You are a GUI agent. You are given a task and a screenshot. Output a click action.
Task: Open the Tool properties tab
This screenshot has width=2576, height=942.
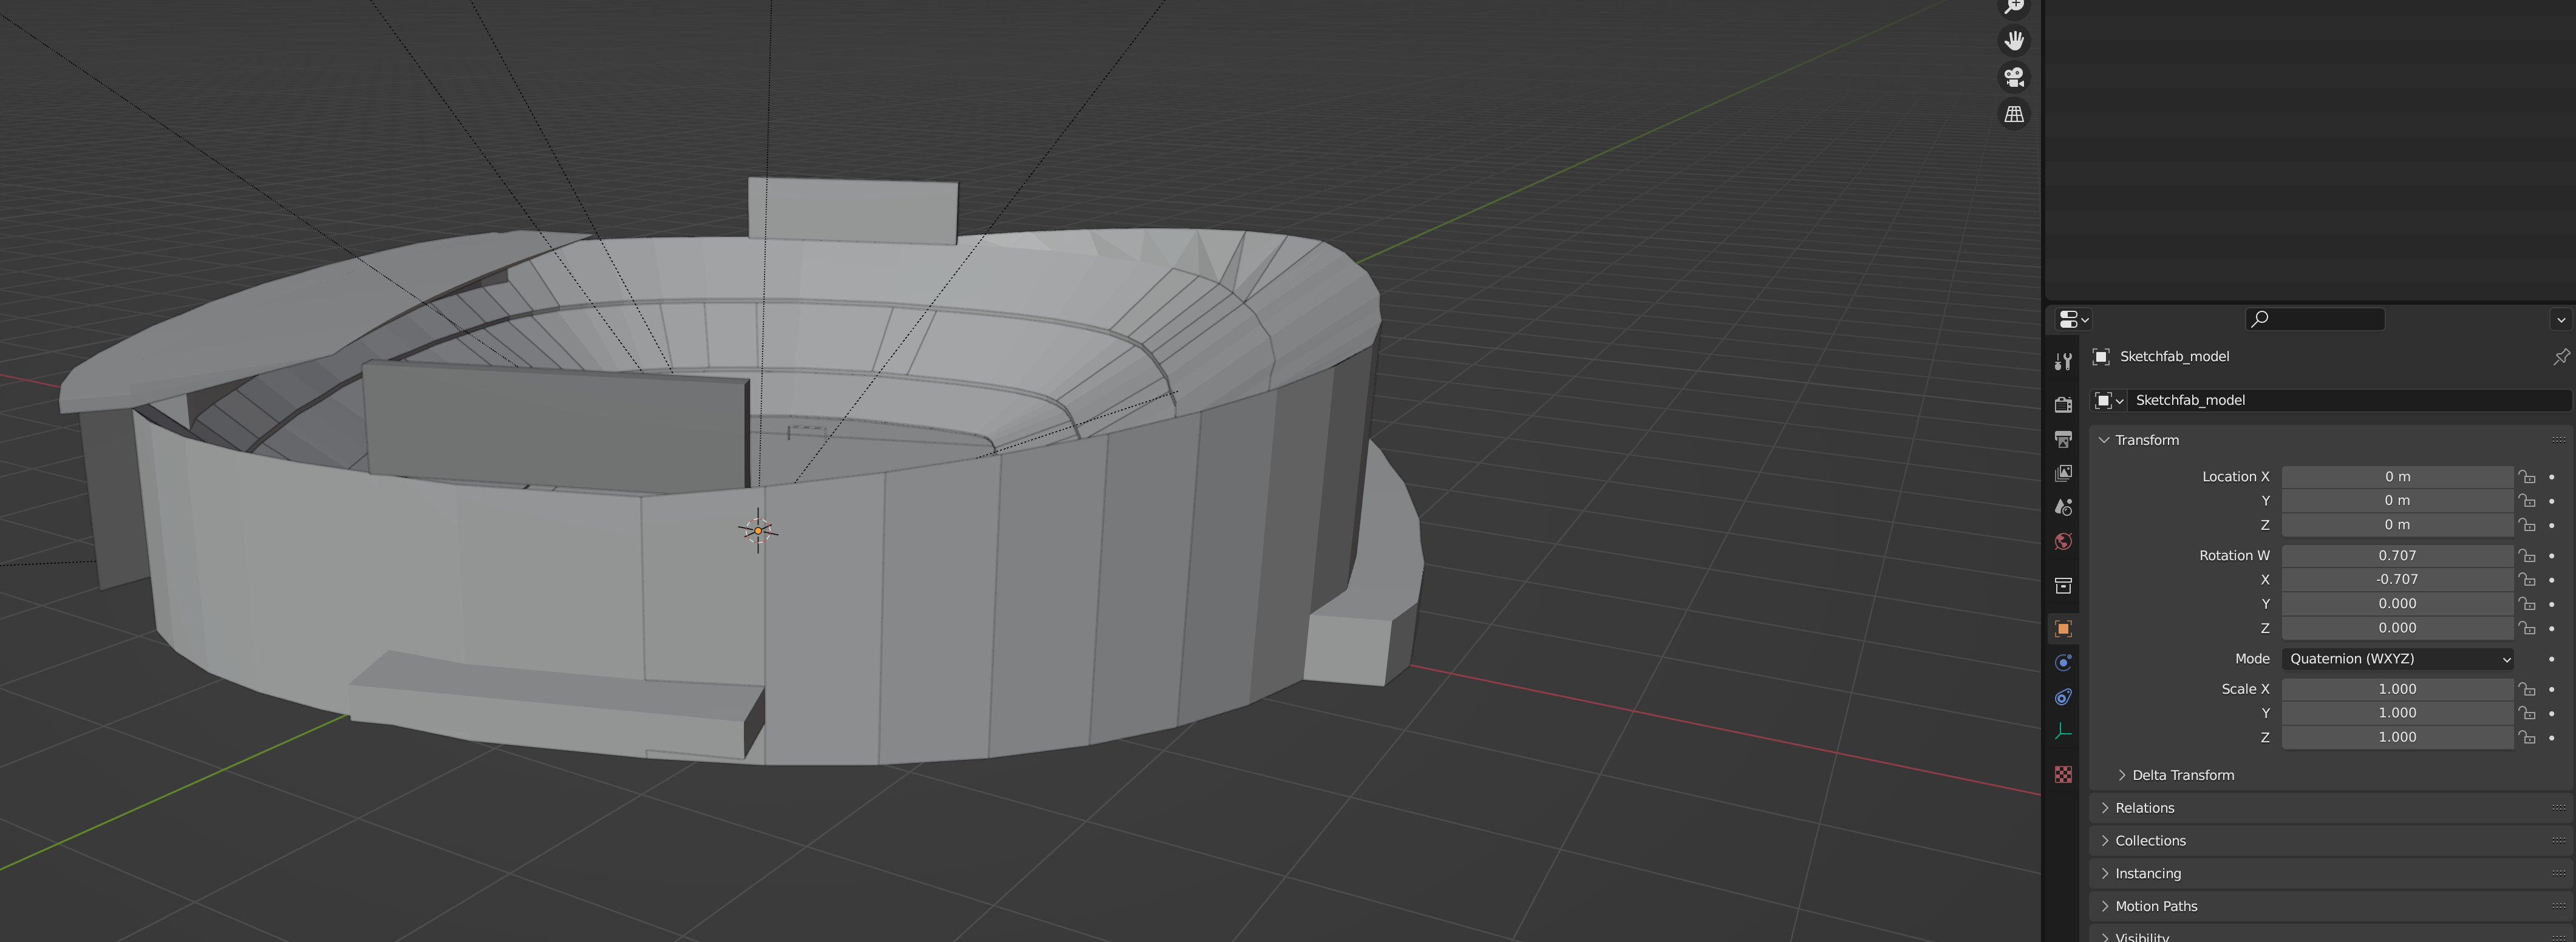2063,362
